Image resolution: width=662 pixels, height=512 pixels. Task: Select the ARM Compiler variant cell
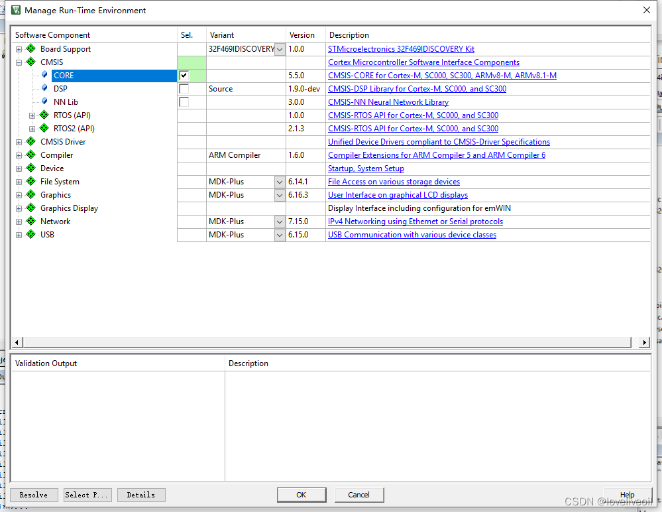coord(246,155)
